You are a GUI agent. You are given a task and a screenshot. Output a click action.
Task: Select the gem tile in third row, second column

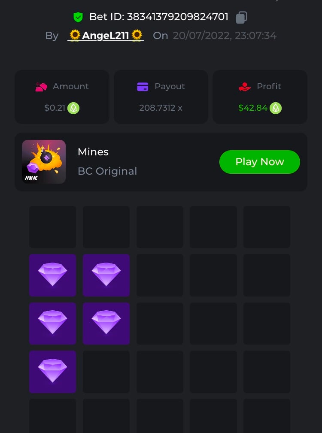[106, 324]
